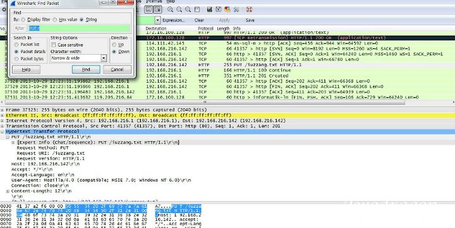
Task: Click Wireshark fin icon in Find Packet title
Action: (x=13, y=3)
